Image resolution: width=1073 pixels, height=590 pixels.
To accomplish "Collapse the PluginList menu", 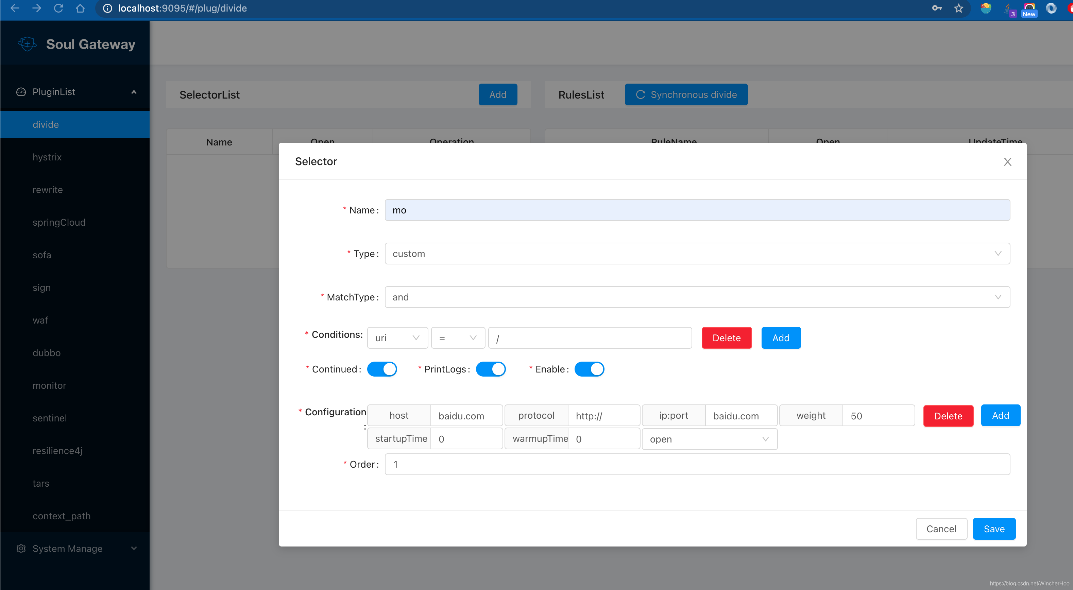I will point(134,92).
